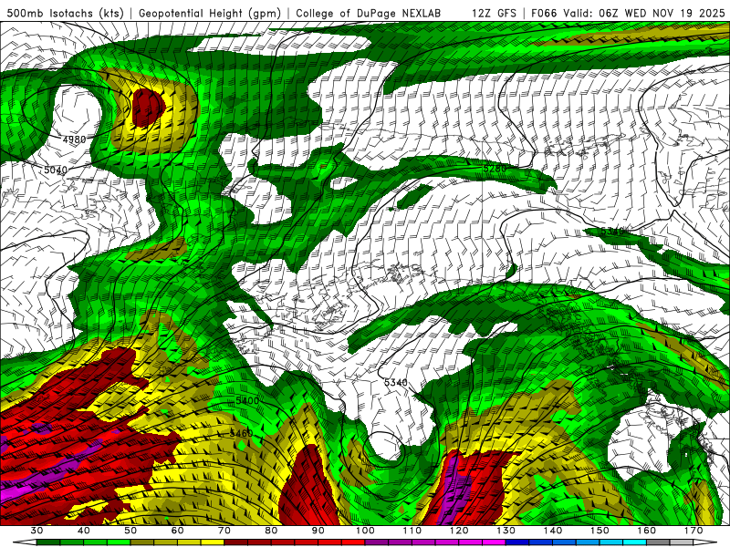The height and width of the screenshot is (547, 730).
Task: Select the dark green 30-35 kt legend swatch
Action: point(48,542)
